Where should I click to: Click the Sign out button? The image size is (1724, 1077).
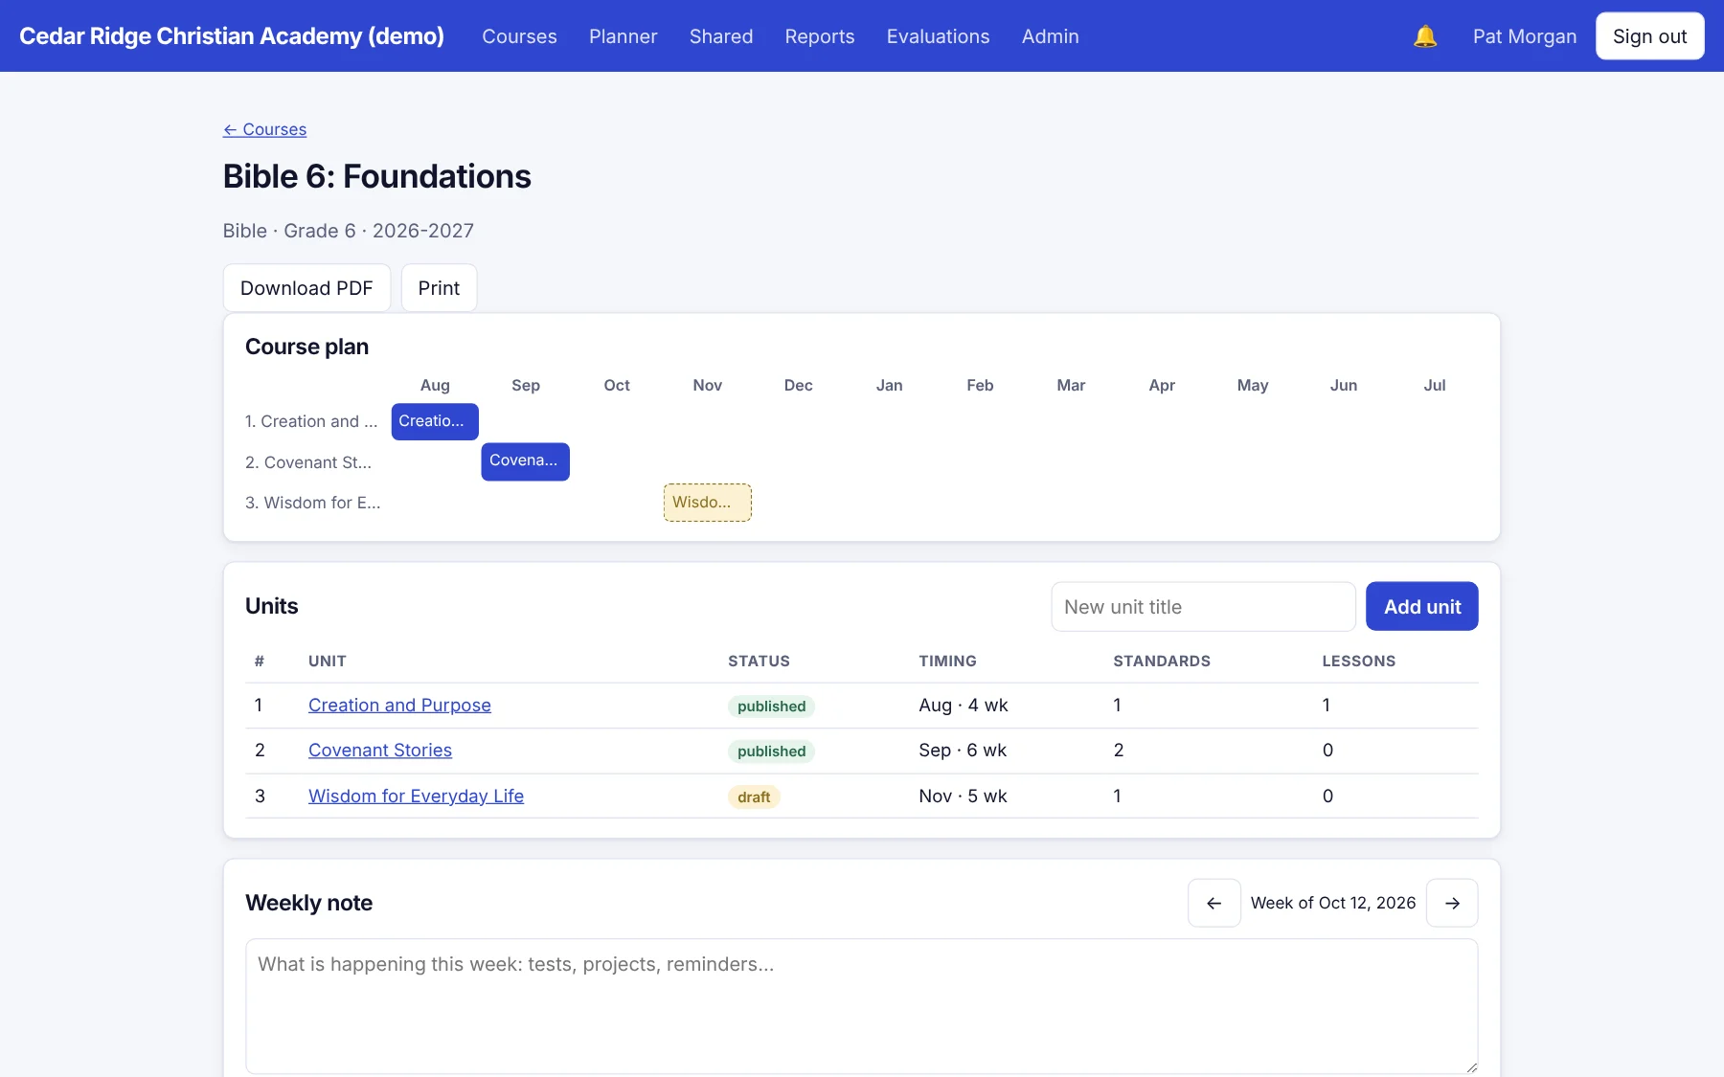(x=1650, y=36)
